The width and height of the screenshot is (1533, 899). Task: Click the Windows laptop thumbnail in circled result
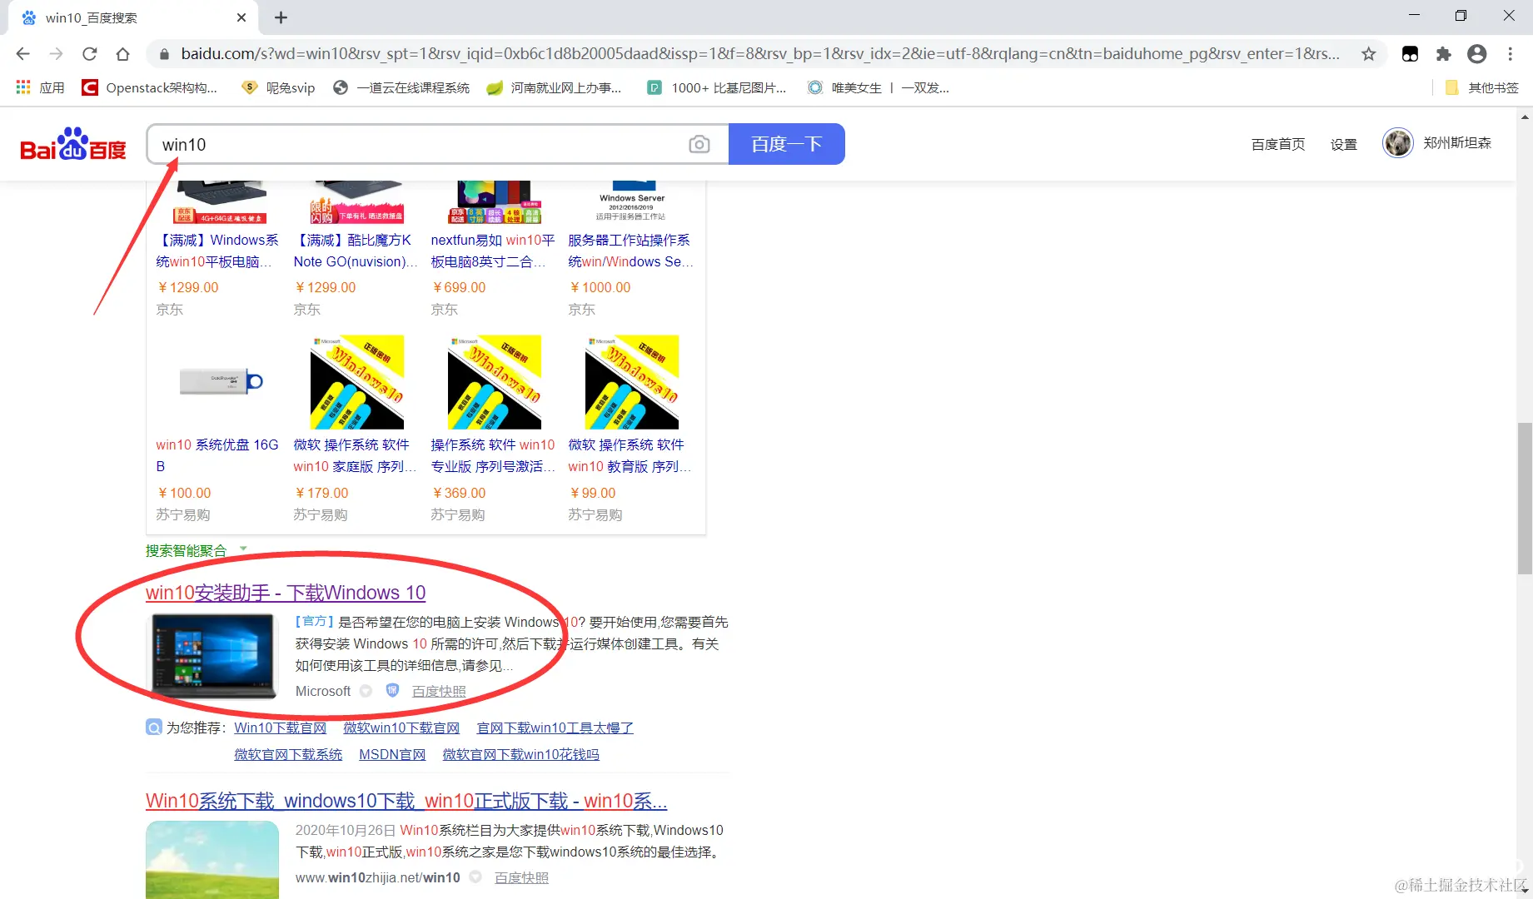(212, 657)
